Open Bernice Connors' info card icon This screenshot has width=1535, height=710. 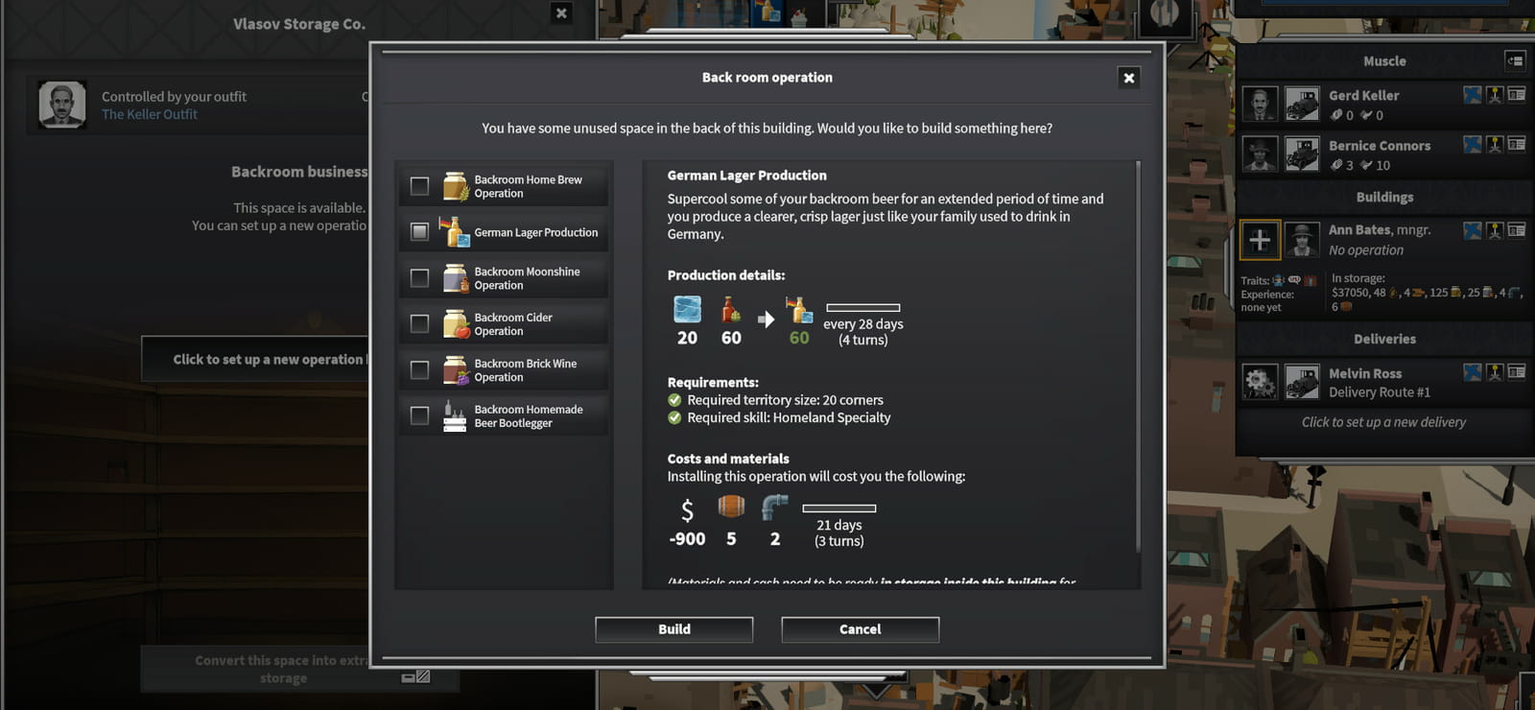pyautogui.click(x=1517, y=144)
